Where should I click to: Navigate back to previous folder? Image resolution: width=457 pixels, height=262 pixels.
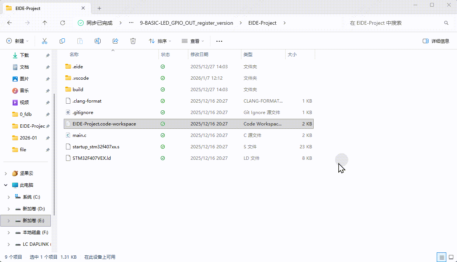pos(10,23)
